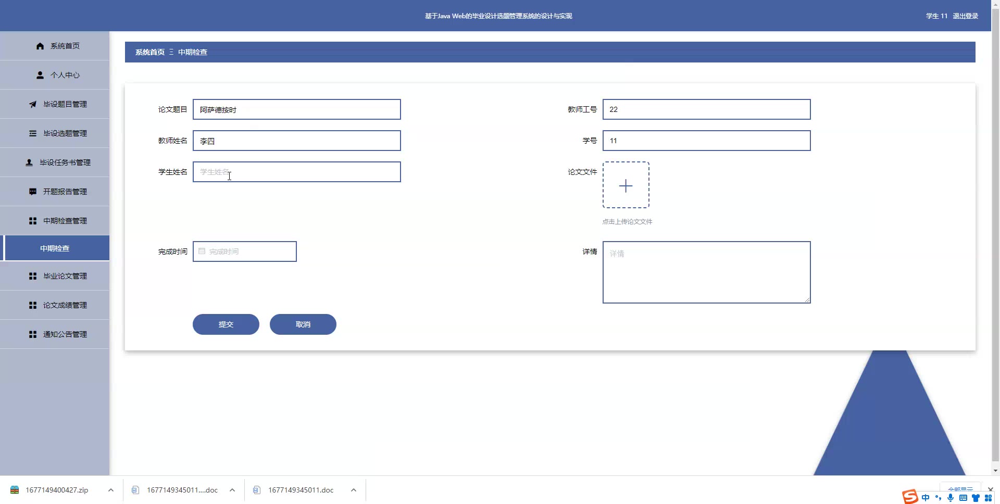Open 毕业论文管理 in the sidebar
Viewport: 1000px width, 504px height.
[x=55, y=276]
